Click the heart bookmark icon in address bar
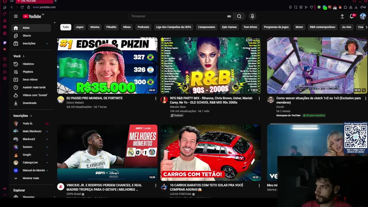Viewport: 368px width, 207px height. [311, 7]
